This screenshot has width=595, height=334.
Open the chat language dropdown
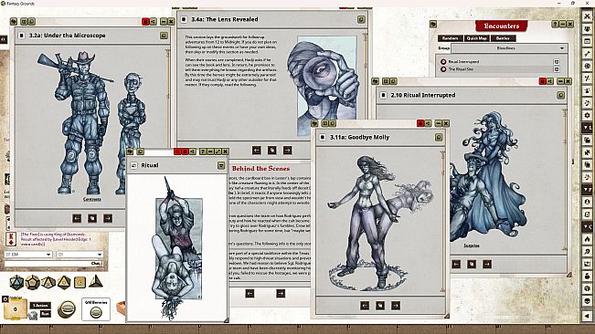[x=80, y=255]
